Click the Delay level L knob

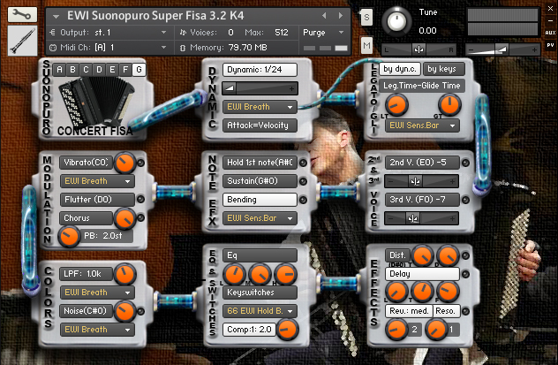pos(396,291)
